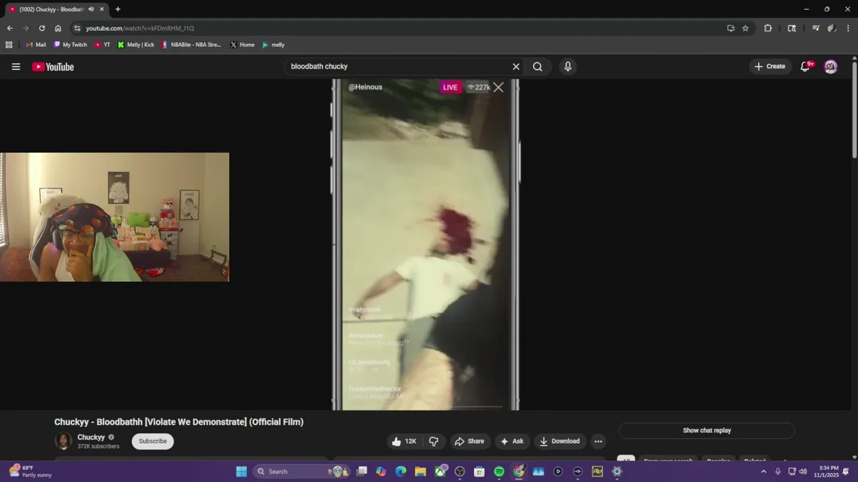
Task: Subscribe to Chuckyy channel
Action: (153, 441)
